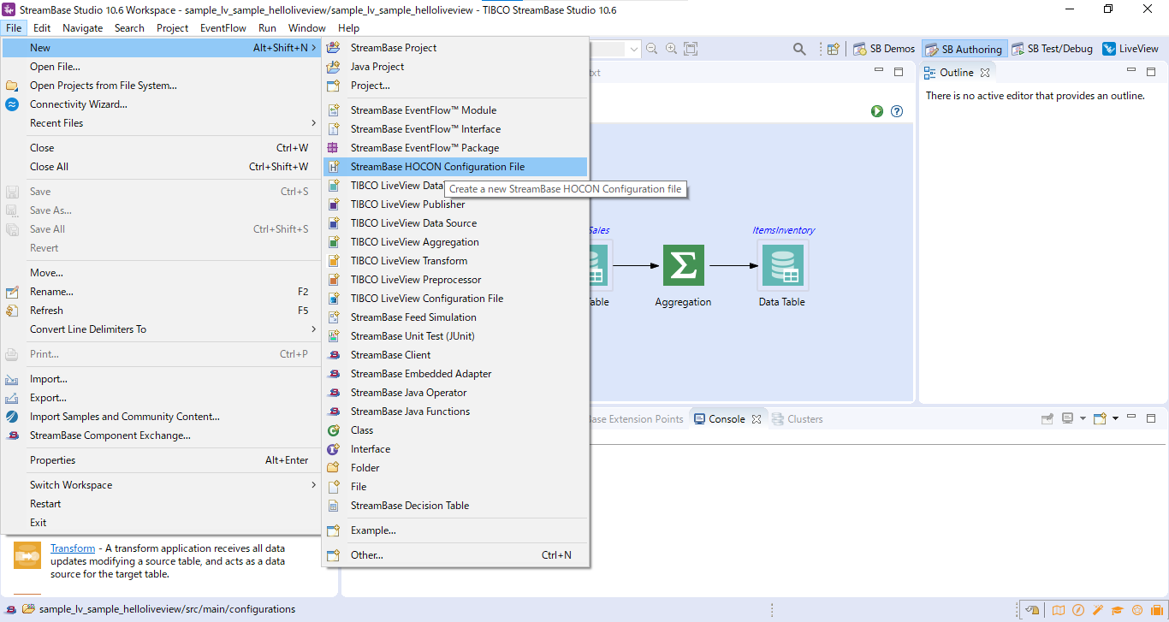
Task: Click the orange map icon in status bar
Action: click(1059, 610)
